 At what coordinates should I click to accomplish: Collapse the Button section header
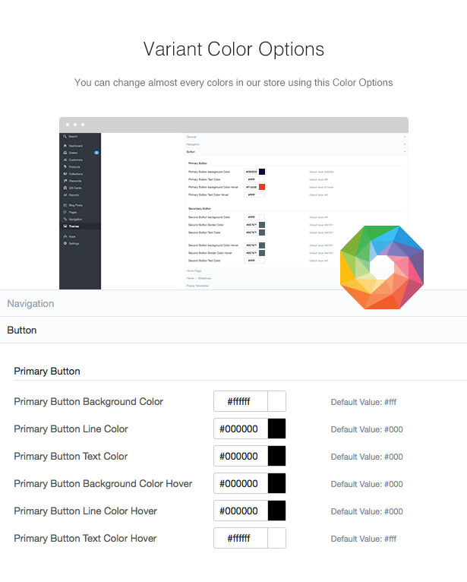233,330
